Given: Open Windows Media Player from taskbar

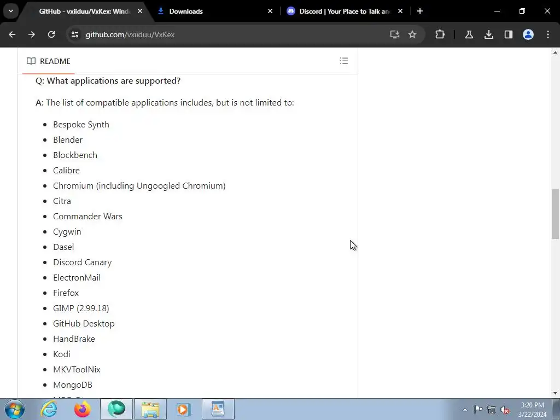Looking at the screenshot, I should [x=184, y=409].
